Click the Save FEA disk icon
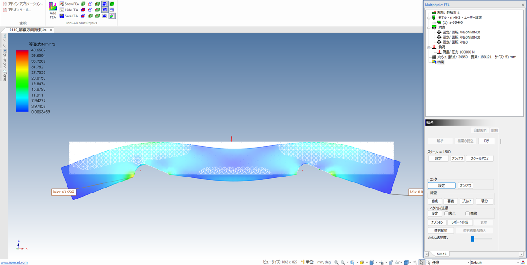Screen dimensions: 527x265 tap(62, 16)
